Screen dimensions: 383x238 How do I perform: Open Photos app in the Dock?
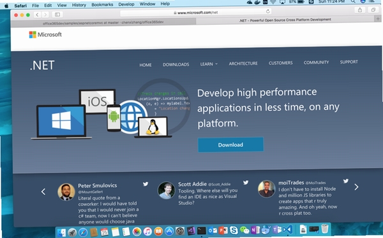coord(137,231)
